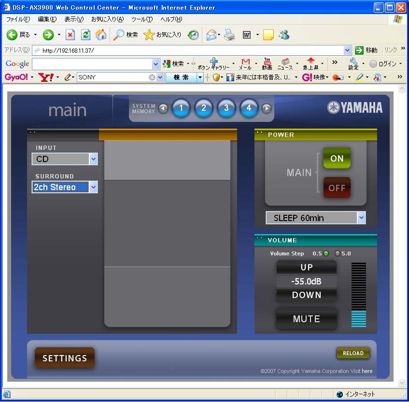The image size is (409, 402).
Task: Click the 'here' Yamaha link
Action: [367, 371]
